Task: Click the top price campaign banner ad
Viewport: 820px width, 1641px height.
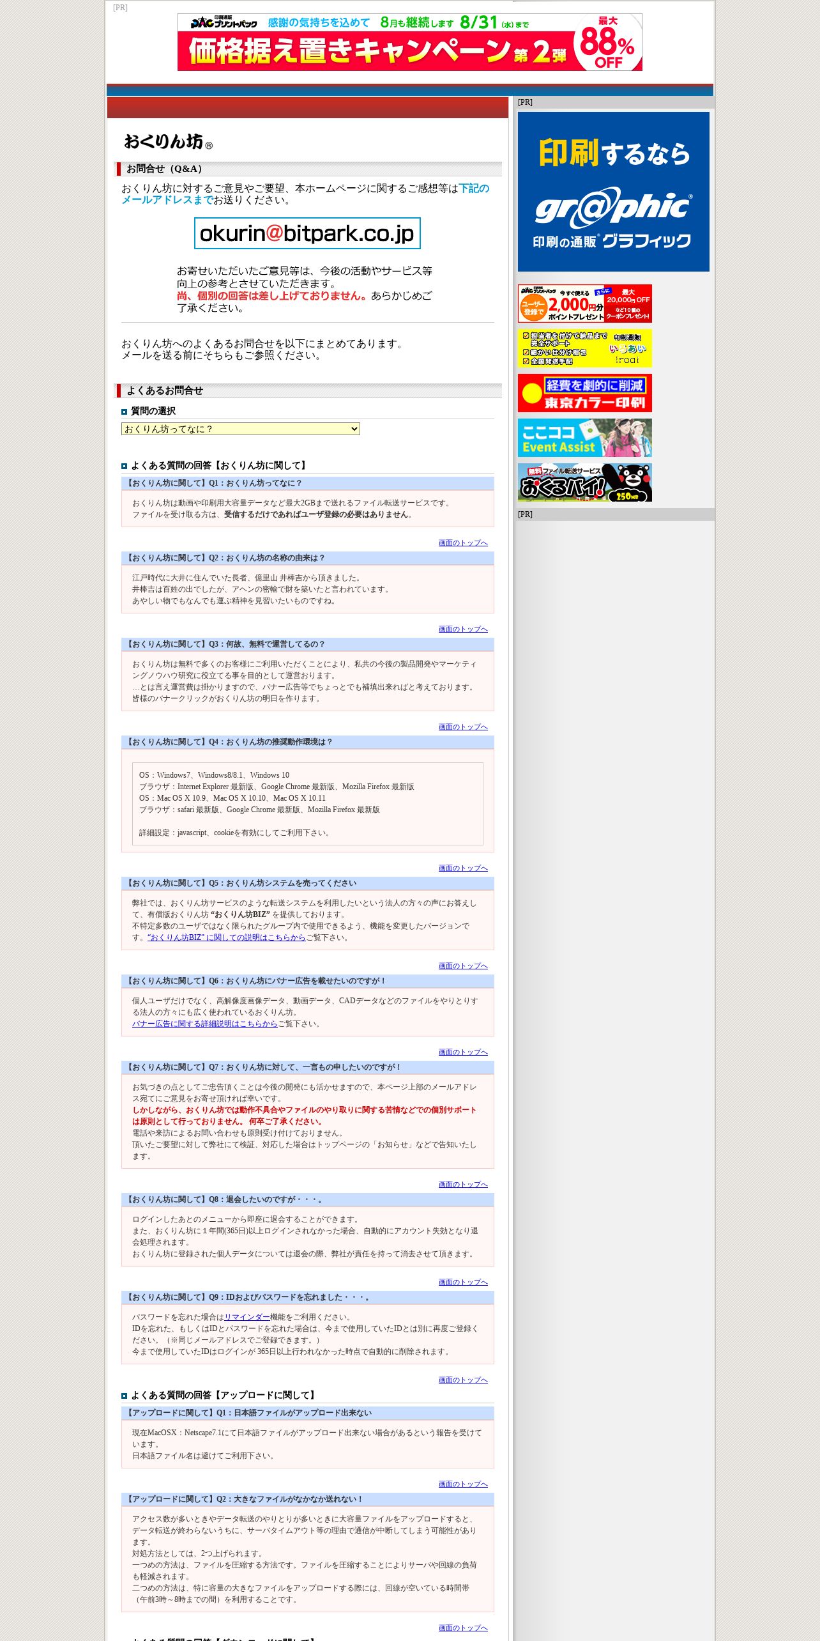Action: click(409, 42)
